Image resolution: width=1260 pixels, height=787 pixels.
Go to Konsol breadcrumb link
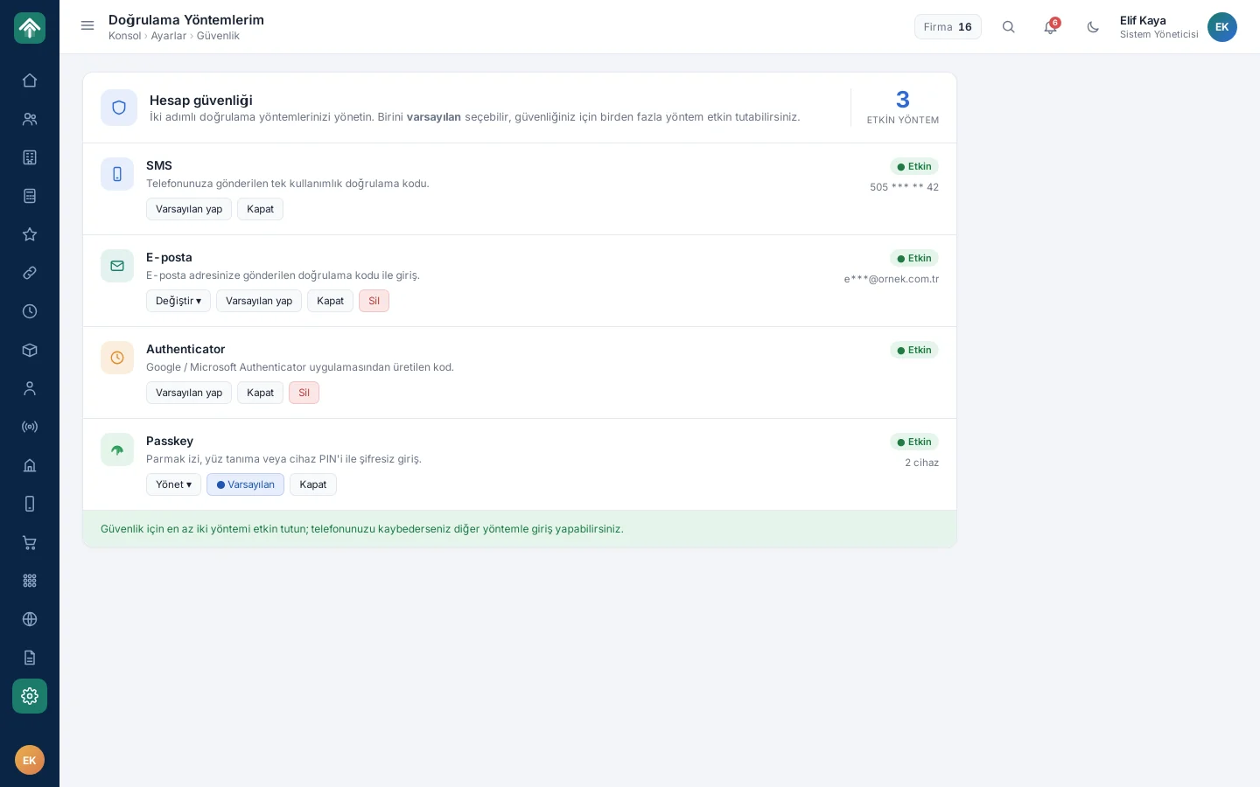124,36
